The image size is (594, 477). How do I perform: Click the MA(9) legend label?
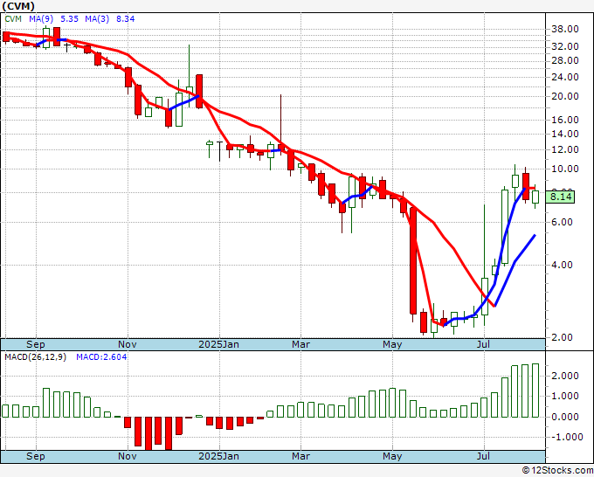click(x=41, y=19)
